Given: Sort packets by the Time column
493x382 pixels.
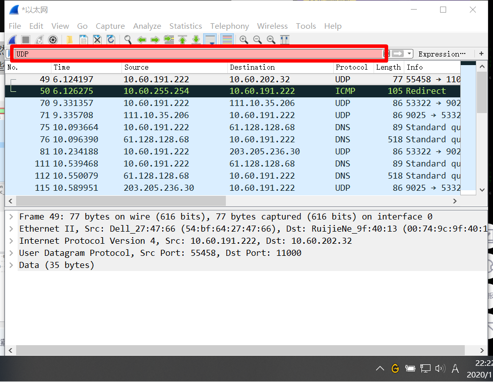Looking at the screenshot, I should 87,67.
